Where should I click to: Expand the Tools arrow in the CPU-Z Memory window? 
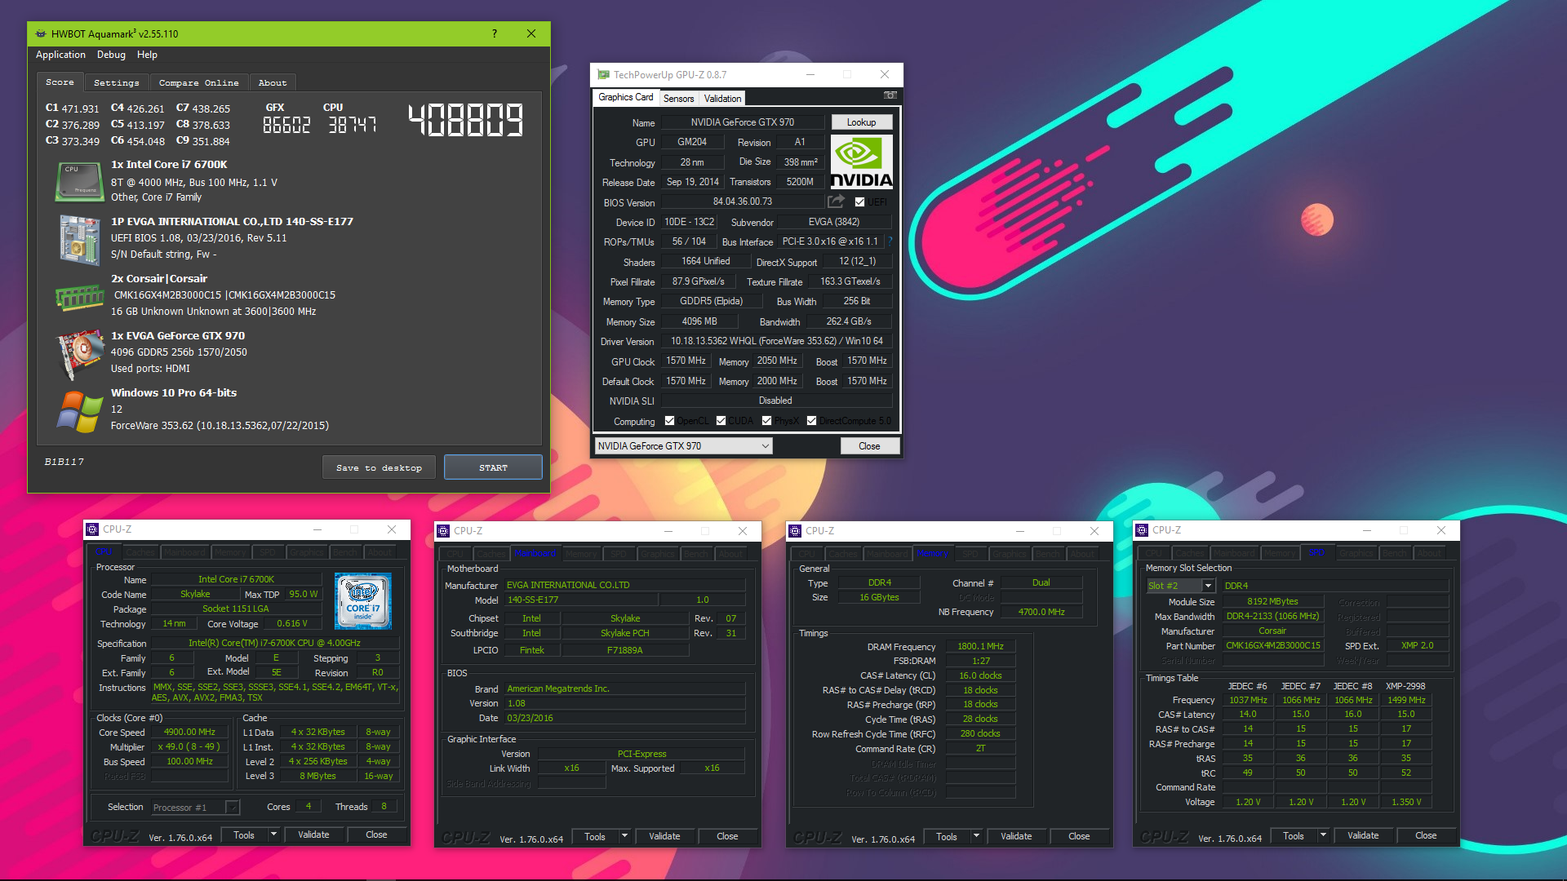click(976, 836)
